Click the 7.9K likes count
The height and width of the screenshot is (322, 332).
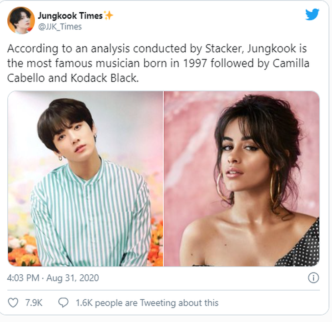tap(34, 303)
